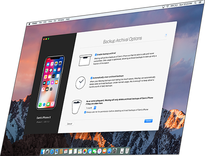Open the Apple menu
This screenshot has width=205, height=156.
29,24
